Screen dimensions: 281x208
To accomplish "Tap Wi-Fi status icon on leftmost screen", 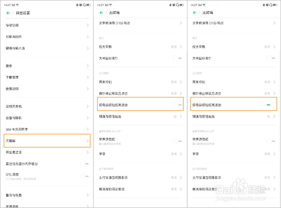I will [x=17, y=5].
